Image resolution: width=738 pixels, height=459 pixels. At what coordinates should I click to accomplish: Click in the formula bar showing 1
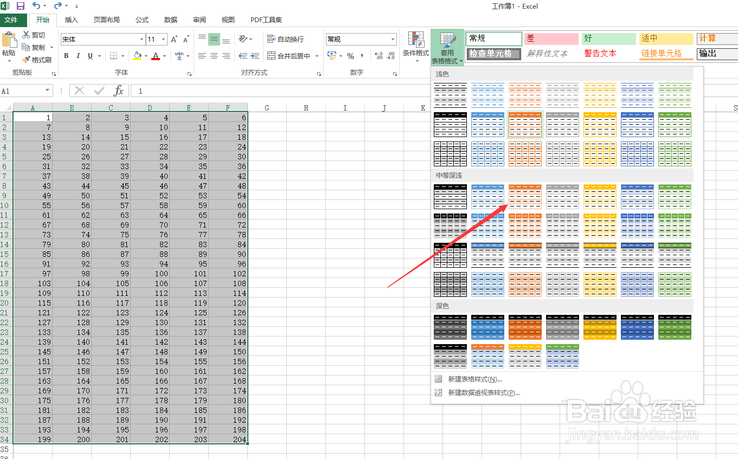(x=434, y=91)
